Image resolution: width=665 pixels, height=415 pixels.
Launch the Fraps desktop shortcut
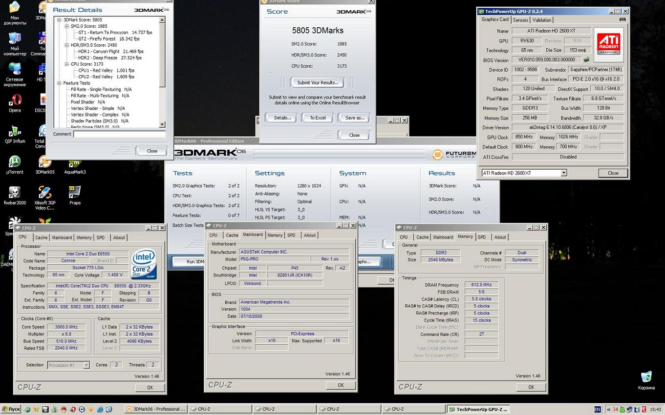(x=75, y=196)
